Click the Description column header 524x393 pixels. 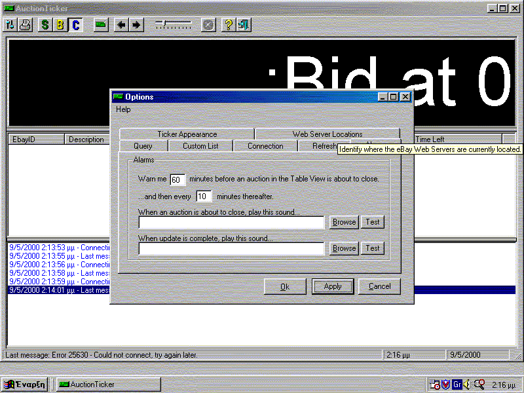pos(87,140)
